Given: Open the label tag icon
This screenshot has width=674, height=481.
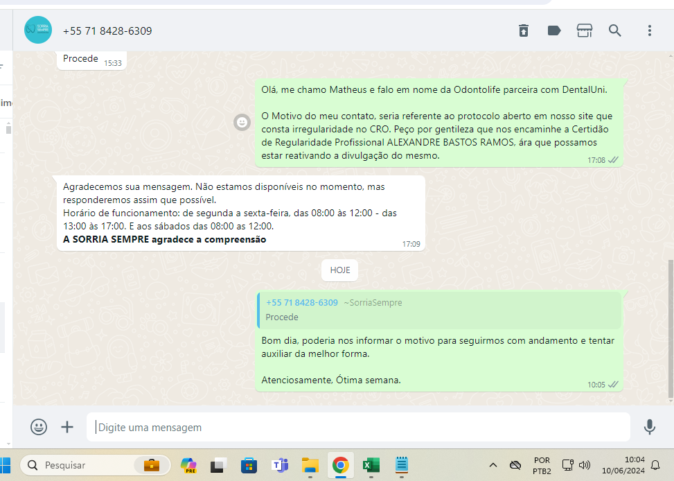Looking at the screenshot, I should (554, 30).
